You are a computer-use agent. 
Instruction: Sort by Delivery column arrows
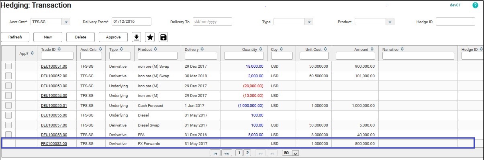(x=202, y=49)
